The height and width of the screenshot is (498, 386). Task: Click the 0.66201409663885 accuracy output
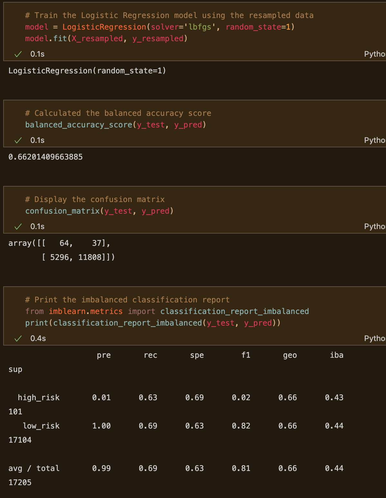(x=45, y=157)
